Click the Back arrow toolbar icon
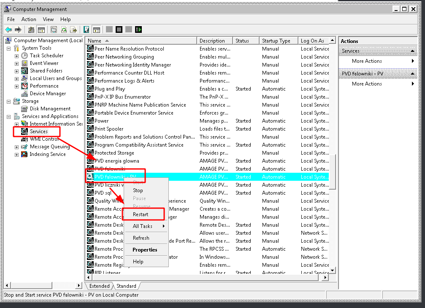425x308 pixels. coord(8,29)
